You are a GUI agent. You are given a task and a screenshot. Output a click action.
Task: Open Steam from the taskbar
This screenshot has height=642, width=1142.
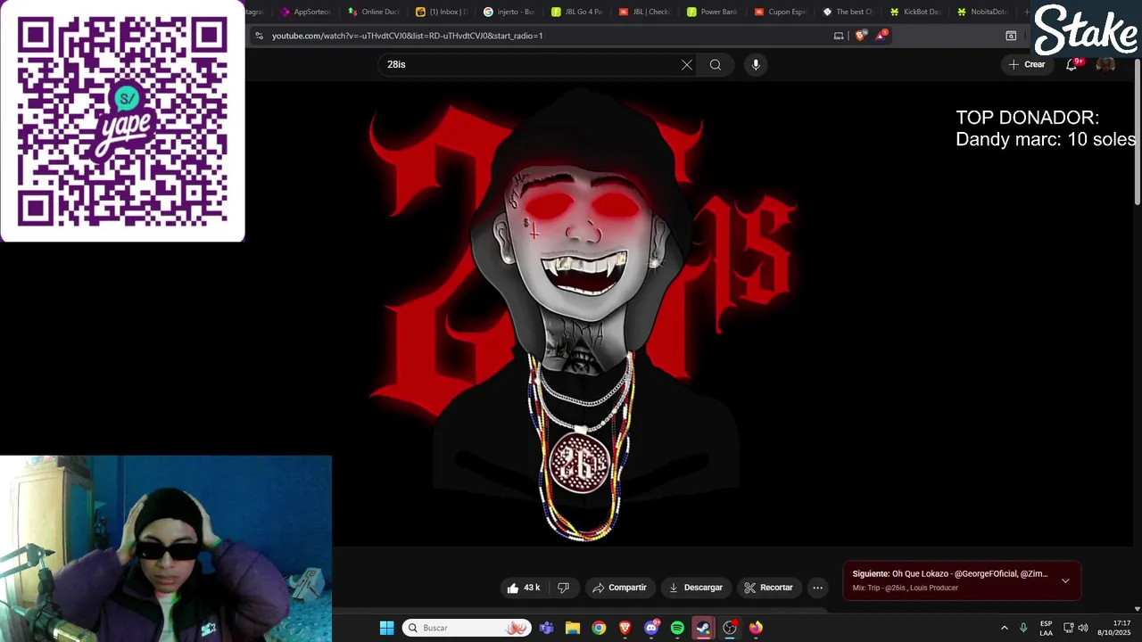[x=704, y=628]
